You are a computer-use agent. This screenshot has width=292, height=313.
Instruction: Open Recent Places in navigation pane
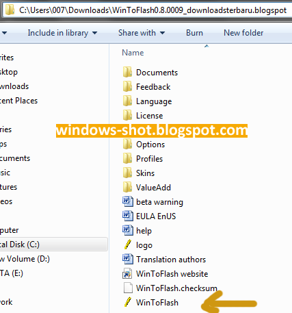pyautogui.click(x=18, y=101)
